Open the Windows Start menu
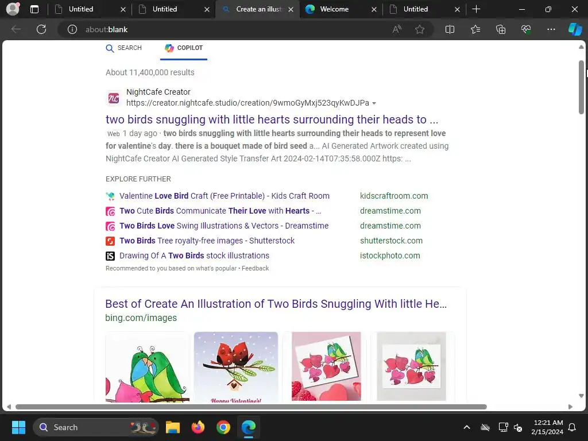 [18, 427]
